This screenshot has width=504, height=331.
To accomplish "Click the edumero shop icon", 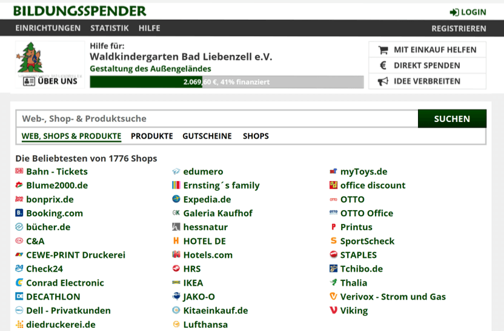I will coord(176,172).
